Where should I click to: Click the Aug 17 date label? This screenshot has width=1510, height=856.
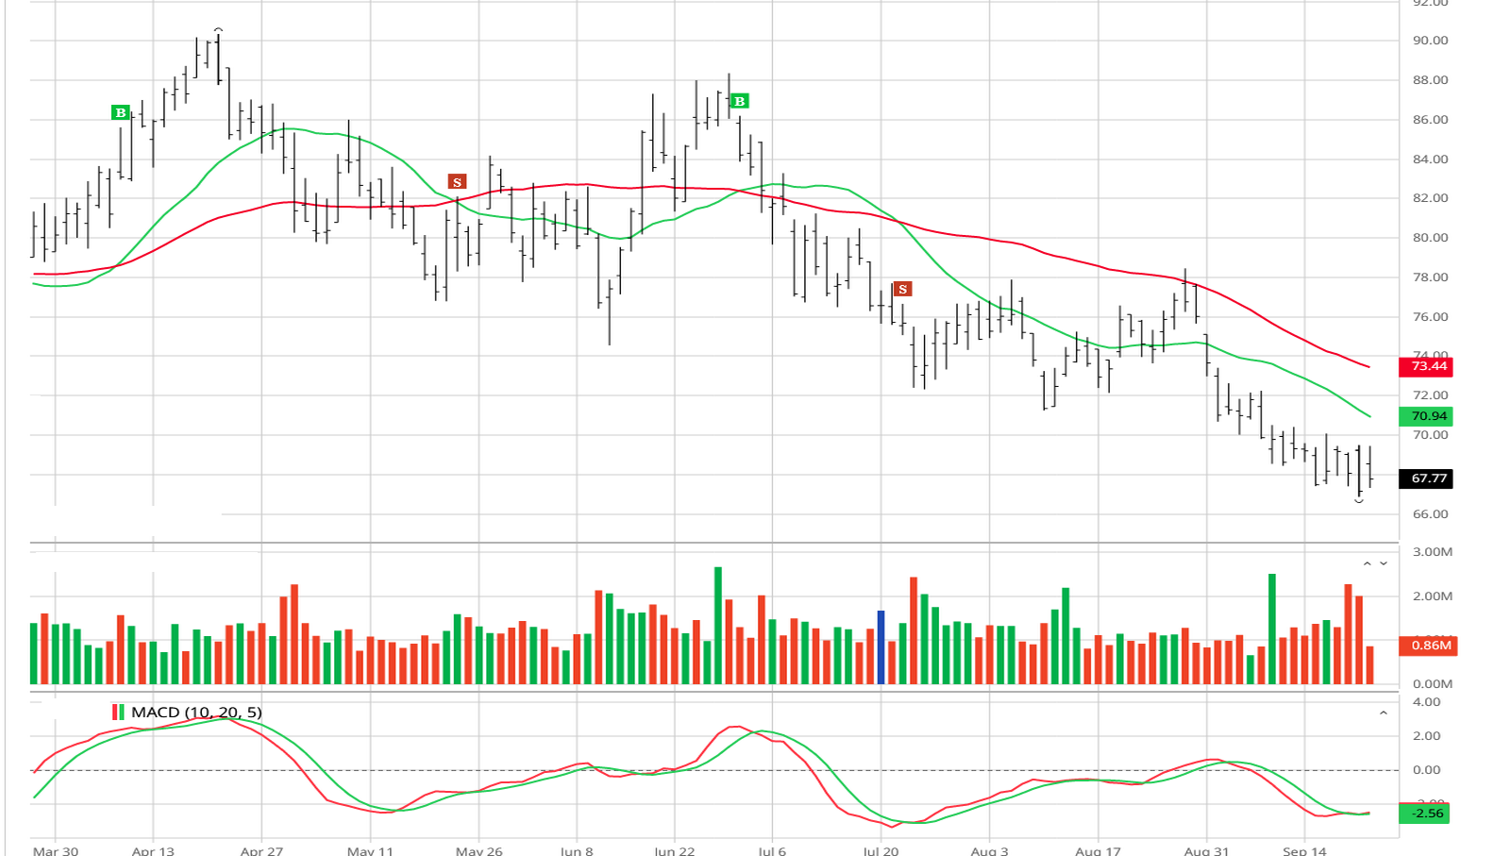click(x=1099, y=850)
